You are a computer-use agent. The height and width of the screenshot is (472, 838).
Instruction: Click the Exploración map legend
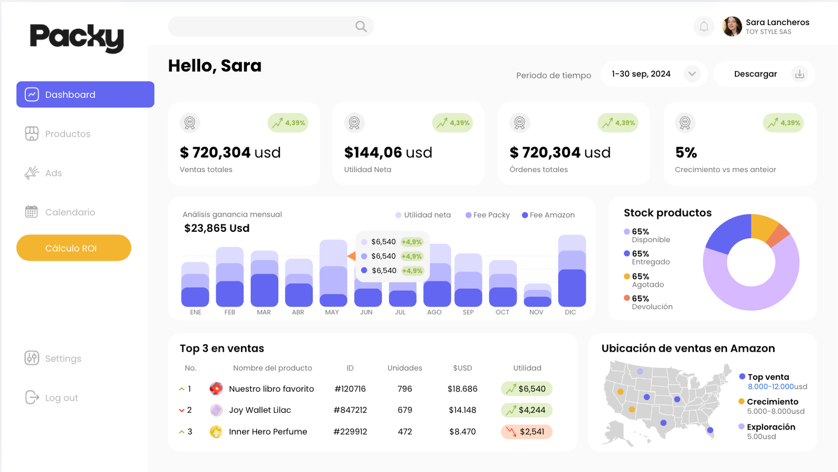click(x=767, y=432)
